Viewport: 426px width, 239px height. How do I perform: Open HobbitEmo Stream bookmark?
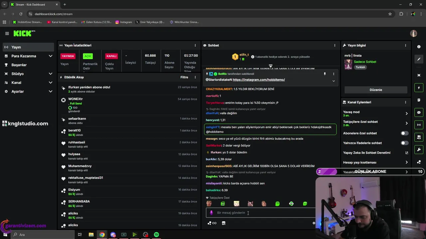tap(28, 22)
